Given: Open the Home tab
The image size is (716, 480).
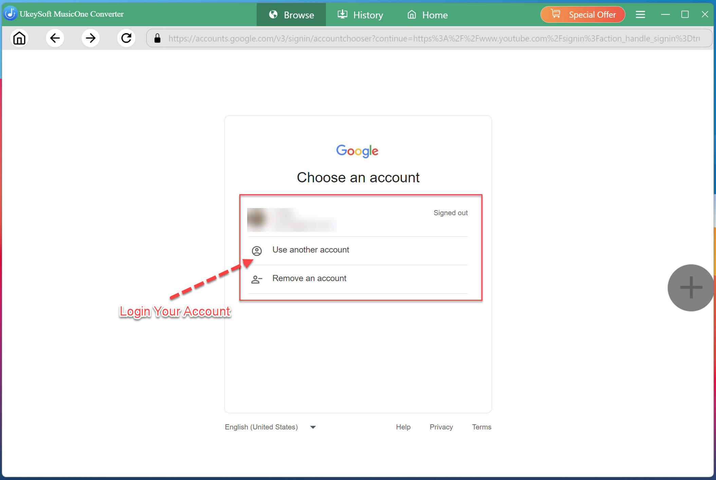Looking at the screenshot, I should pos(427,15).
